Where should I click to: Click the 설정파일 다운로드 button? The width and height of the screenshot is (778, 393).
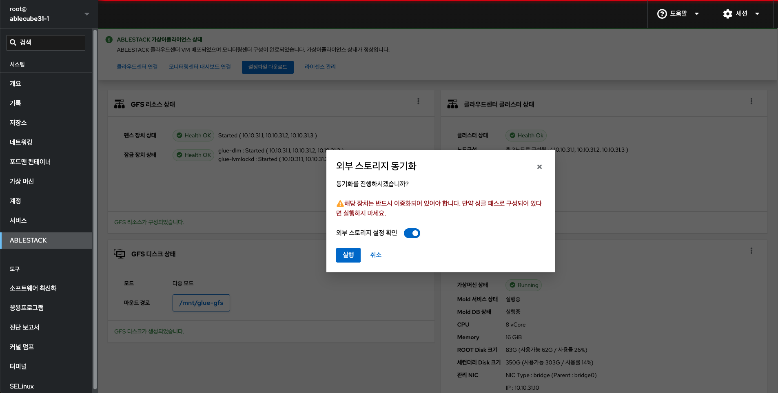268,67
